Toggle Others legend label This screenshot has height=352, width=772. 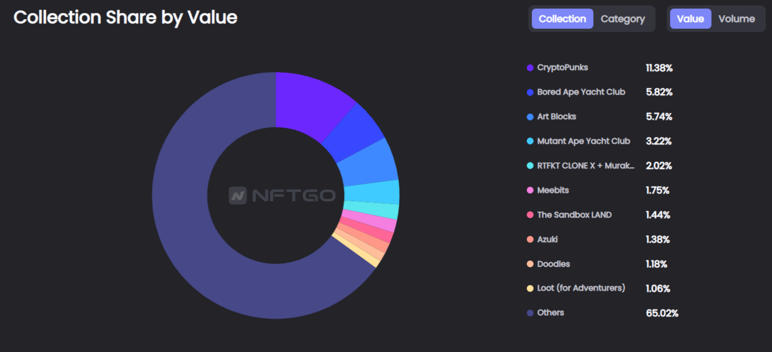coord(550,313)
